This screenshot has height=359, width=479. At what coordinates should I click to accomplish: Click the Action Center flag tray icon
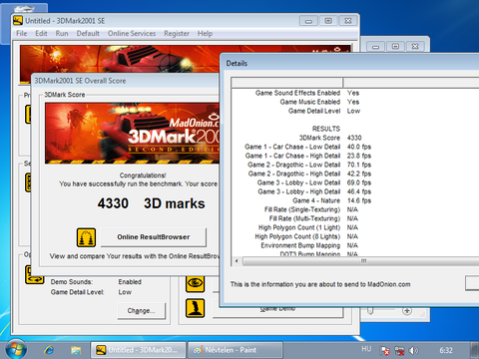385,350
